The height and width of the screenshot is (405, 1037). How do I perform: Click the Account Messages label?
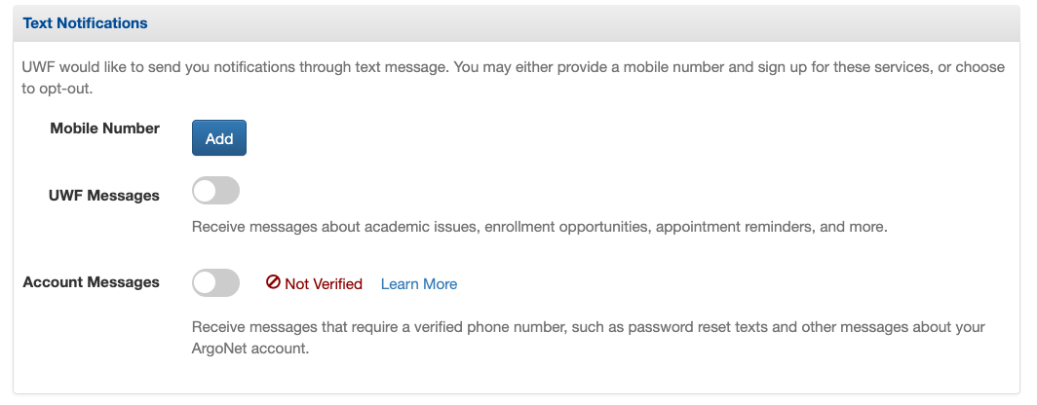click(x=92, y=282)
